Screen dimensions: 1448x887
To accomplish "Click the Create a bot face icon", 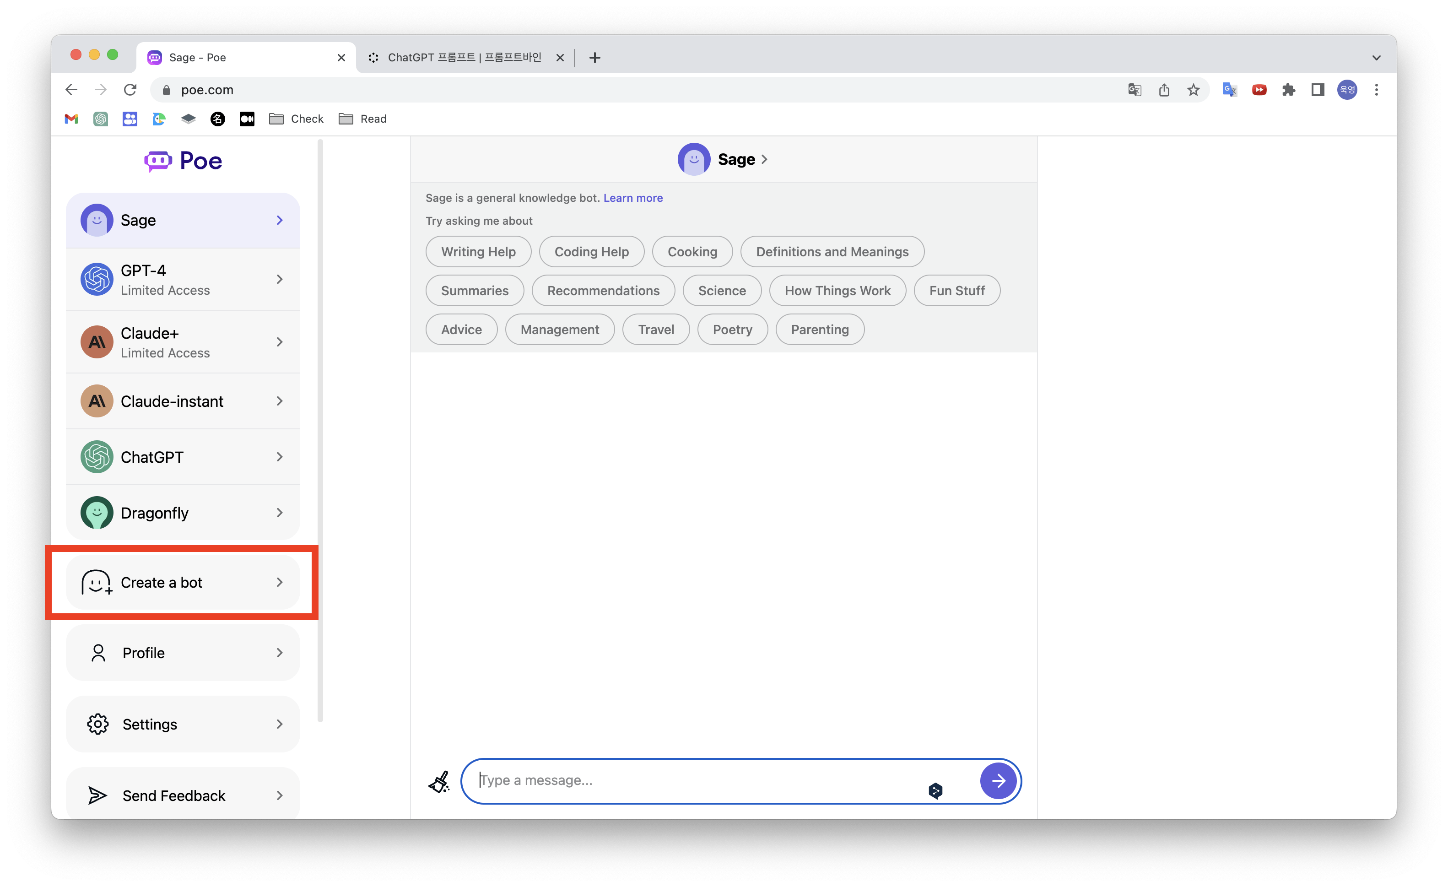I will (97, 582).
